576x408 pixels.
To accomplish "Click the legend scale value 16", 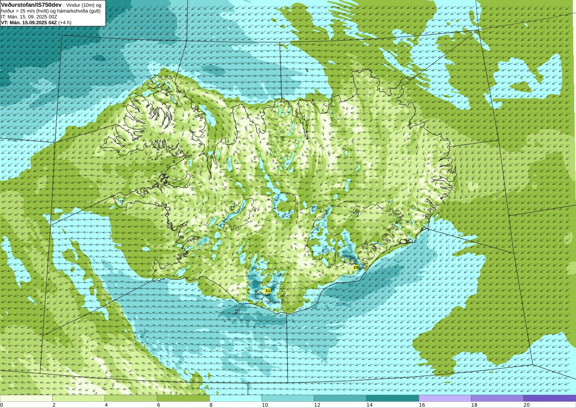I will 422,405.
